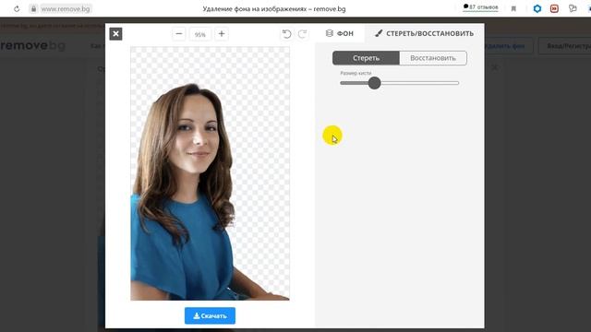
Task: Open the site lock security icon
Action: [33, 8]
